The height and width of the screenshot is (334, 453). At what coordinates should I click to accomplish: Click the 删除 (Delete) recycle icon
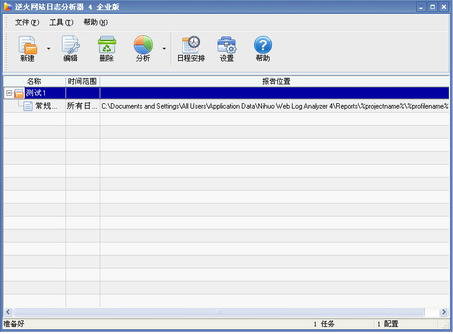[x=107, y=45]
